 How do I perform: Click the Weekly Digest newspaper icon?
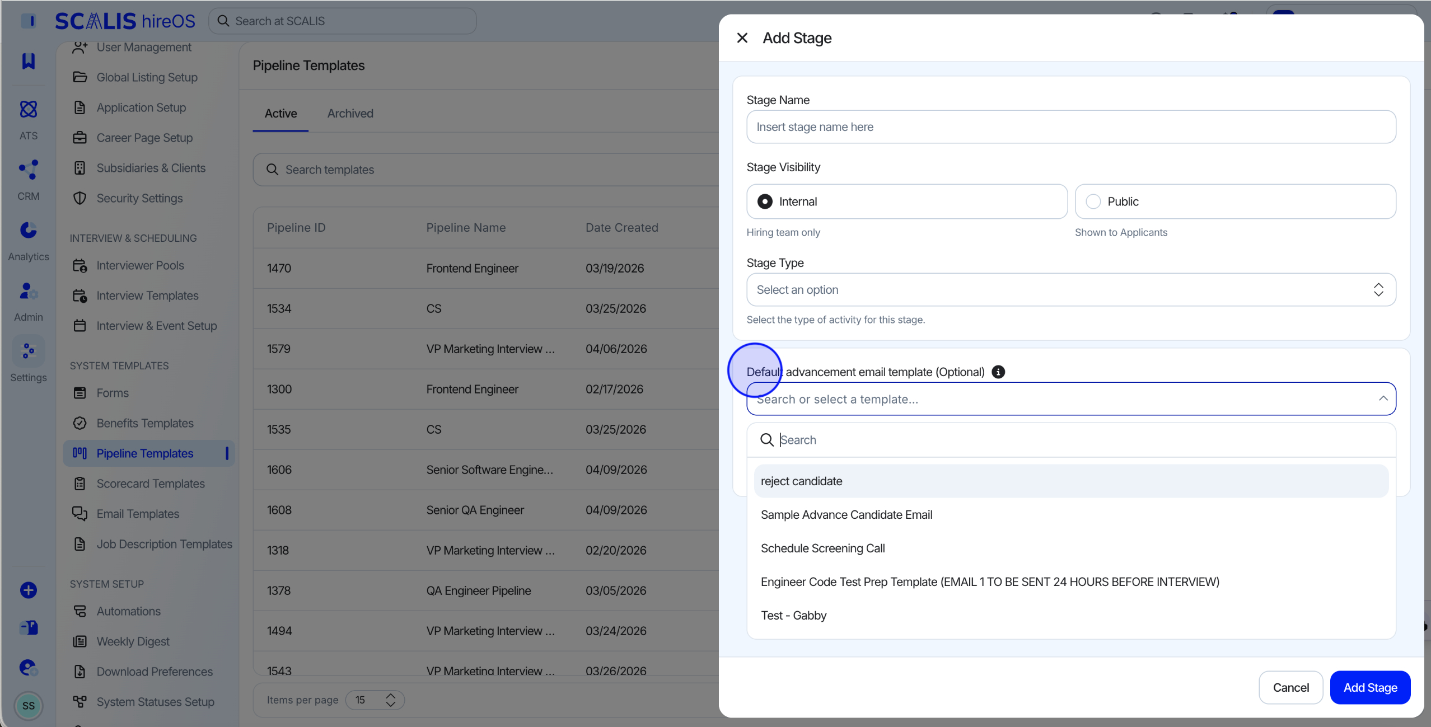[x=80, y=641]
